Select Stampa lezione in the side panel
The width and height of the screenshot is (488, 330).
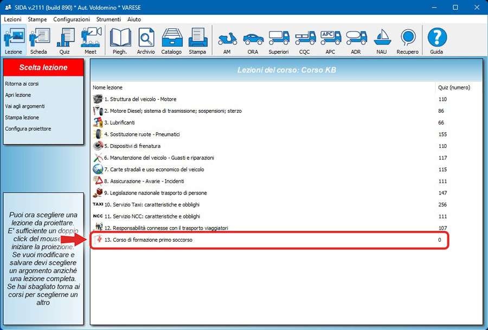tap(22, 118)
